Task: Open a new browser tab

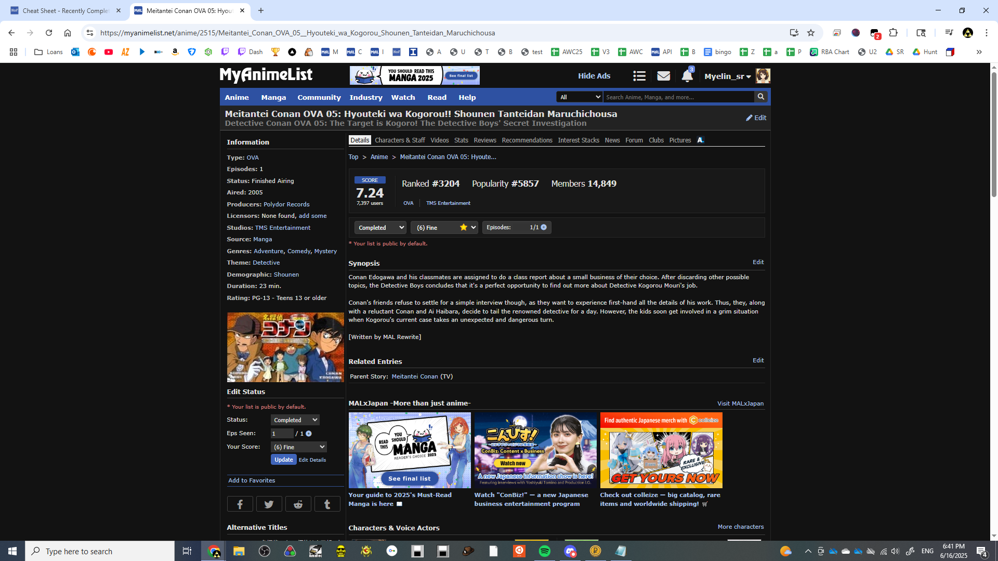Action: click(261, 10)
